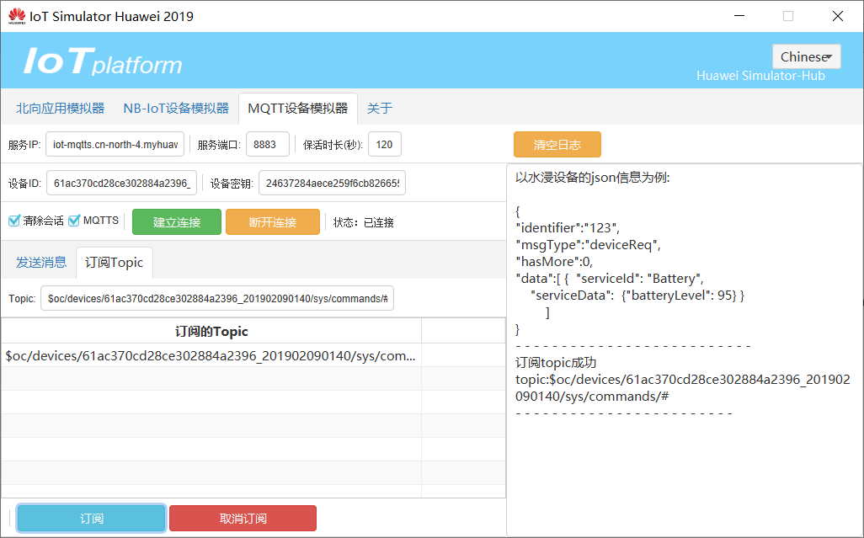This screenshot has height=538, width=864.
Task: Click the 以水浸设备的json信息为例 text
Action: click(592, 178)
